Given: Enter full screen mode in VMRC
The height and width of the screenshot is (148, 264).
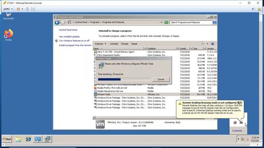Looking at the screenshot, I should [33, 9].
